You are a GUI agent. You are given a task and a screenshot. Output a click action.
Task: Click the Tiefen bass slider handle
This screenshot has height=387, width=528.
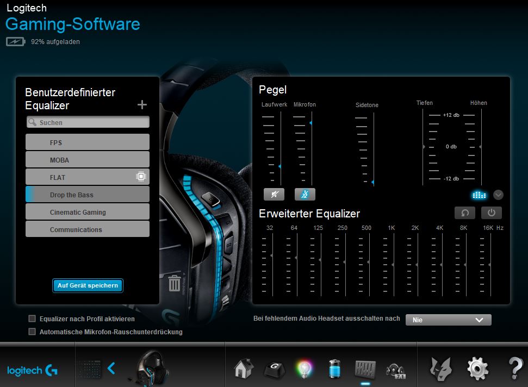pos(424,147)
